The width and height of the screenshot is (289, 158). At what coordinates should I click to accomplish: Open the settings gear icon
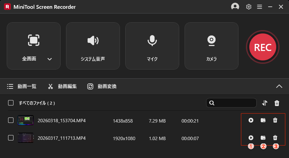pyautogui.click(x=249, y=7)
